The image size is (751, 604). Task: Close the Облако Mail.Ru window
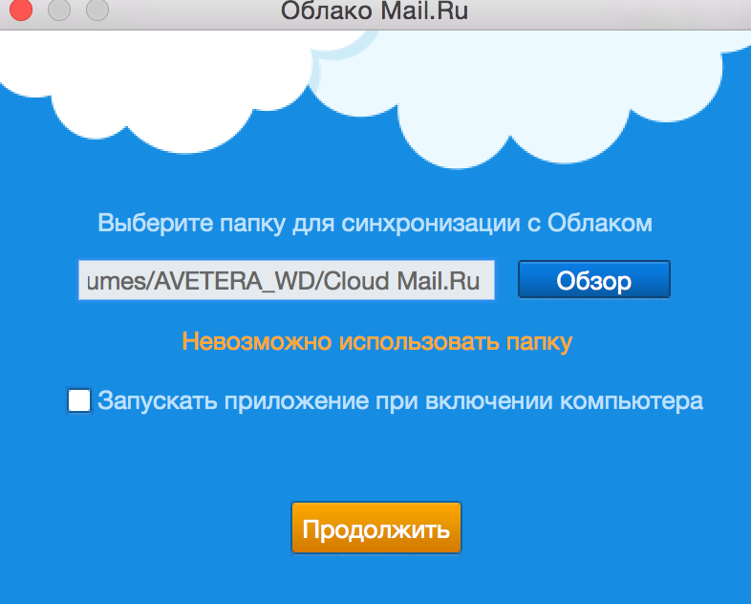21,10
